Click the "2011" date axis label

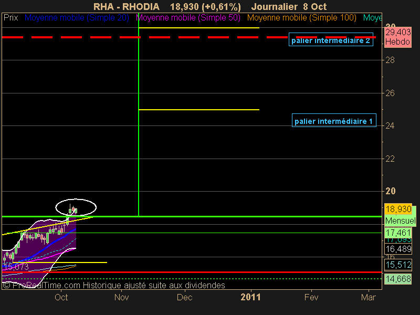click(x=251, y=297)
